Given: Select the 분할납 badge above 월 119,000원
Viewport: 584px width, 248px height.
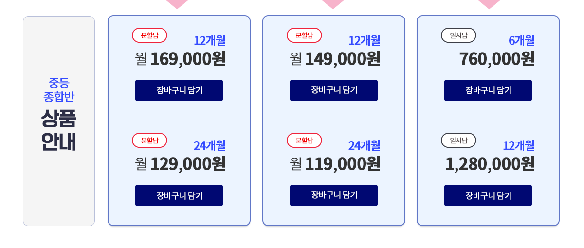Looking at the screenshot, I should pos(304,141).
